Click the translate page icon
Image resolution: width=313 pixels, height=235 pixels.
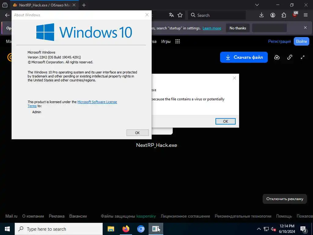(171, 15)
